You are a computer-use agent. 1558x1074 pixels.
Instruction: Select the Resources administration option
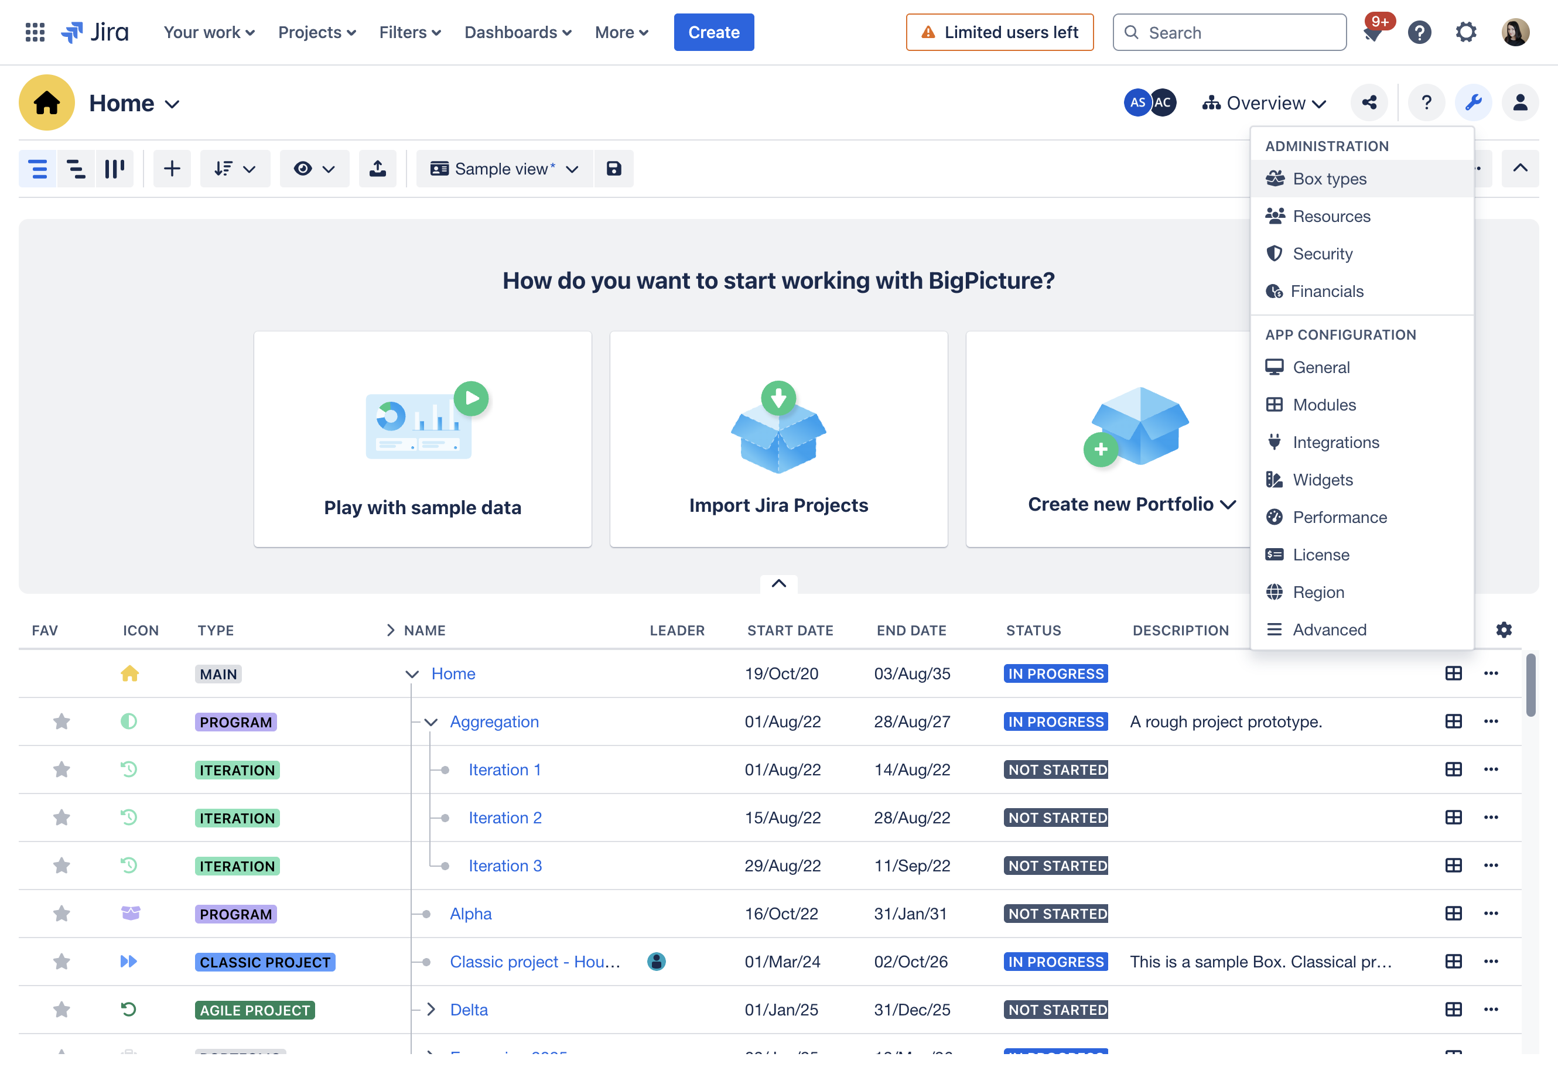(x=1331, y=216)
